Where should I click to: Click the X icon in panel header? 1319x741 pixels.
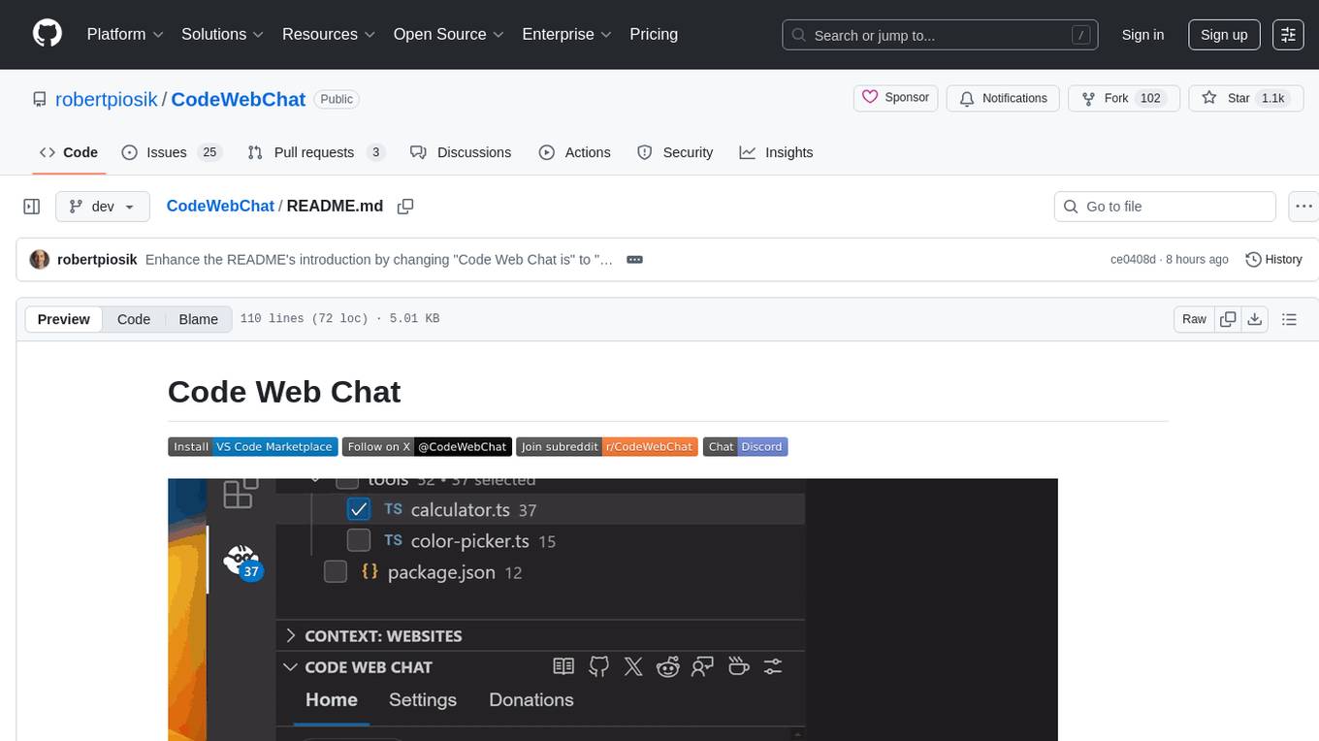tap(633, 666)
